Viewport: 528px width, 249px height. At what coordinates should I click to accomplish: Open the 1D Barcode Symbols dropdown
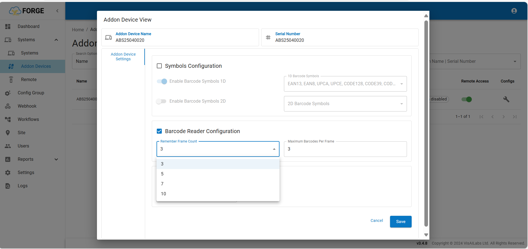coord(345,84)
